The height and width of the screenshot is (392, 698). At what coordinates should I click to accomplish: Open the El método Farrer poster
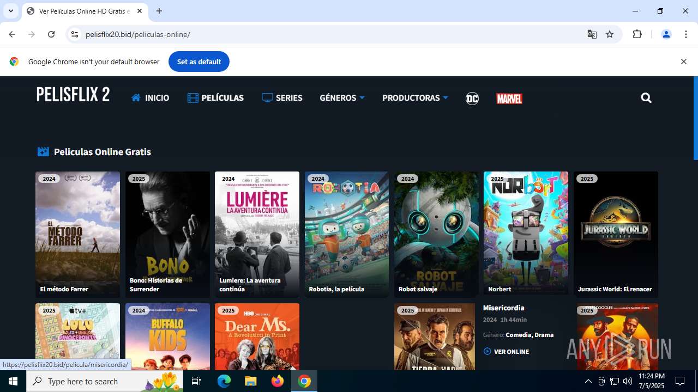click(x=77, y=235)
